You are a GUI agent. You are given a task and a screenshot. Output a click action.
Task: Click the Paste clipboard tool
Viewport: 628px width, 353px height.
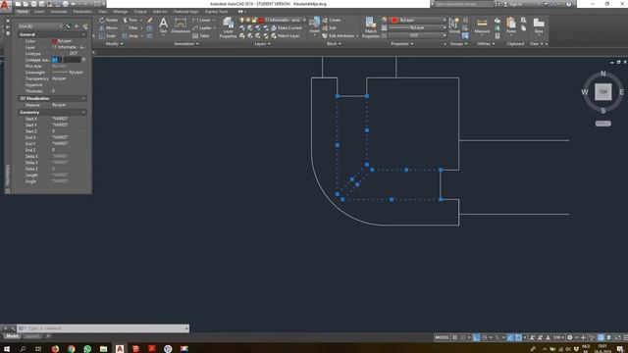[x=510, y=25]
